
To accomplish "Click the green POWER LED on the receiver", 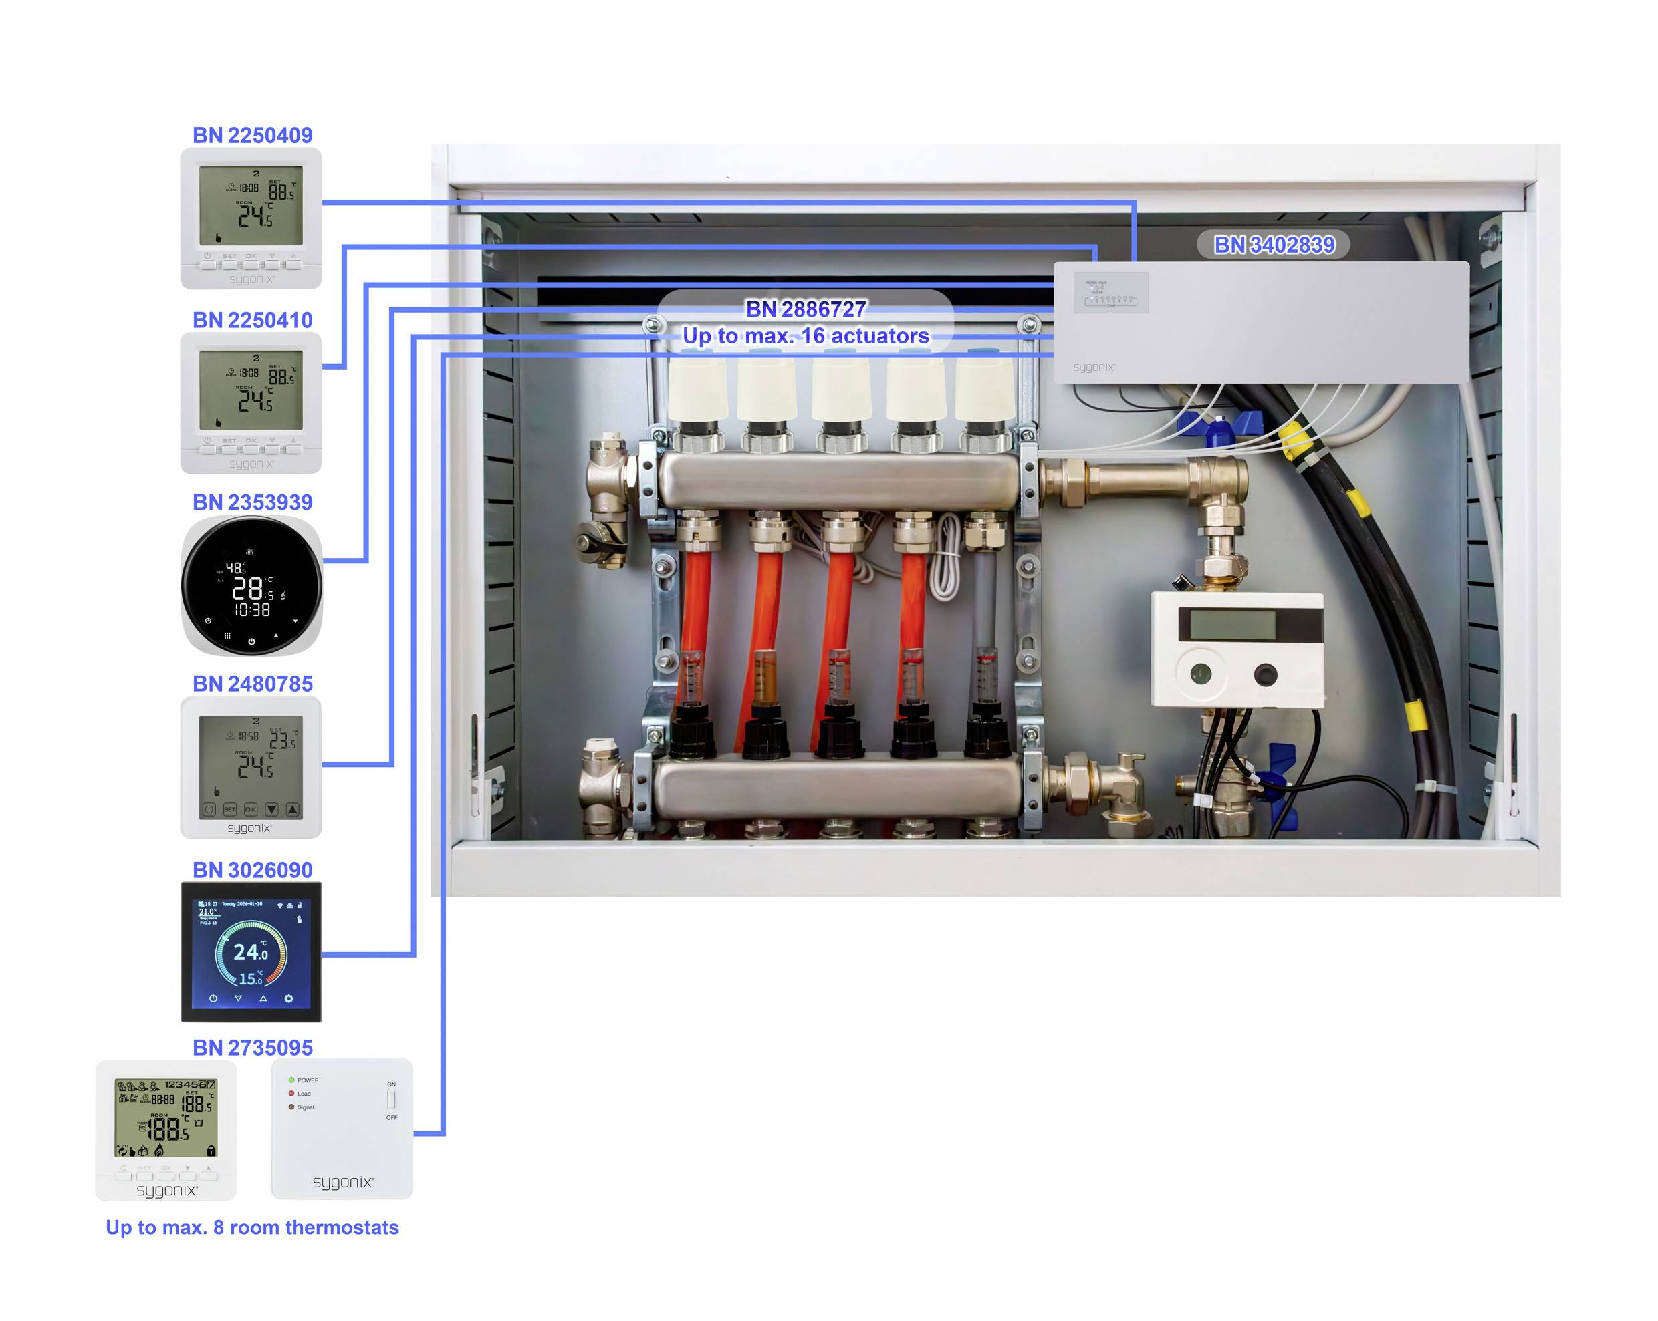I will point(291,1080).
